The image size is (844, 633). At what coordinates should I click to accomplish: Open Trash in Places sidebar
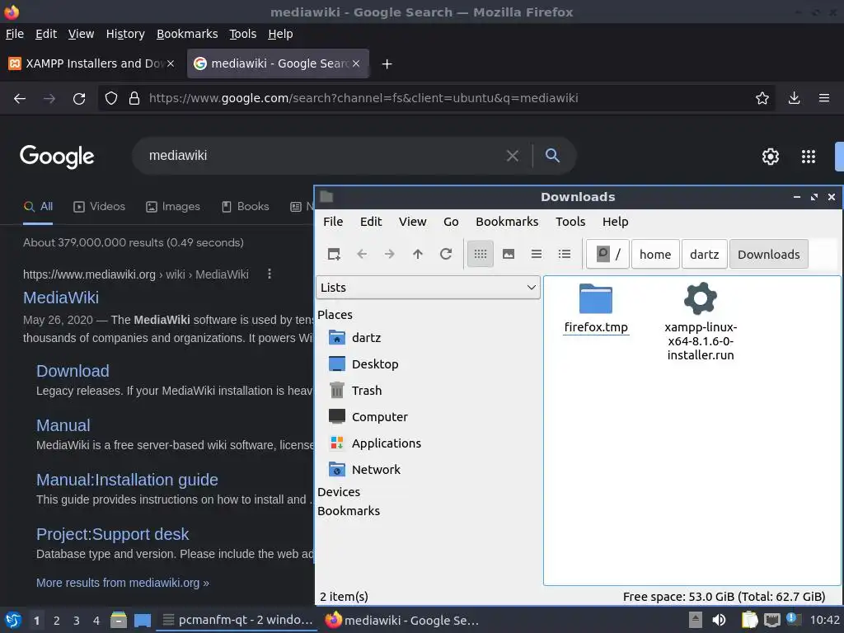point(355,391)
